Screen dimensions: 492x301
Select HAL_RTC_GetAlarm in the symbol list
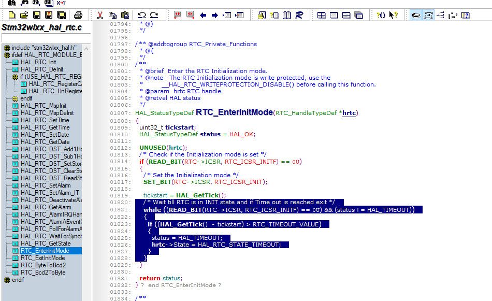46,207
